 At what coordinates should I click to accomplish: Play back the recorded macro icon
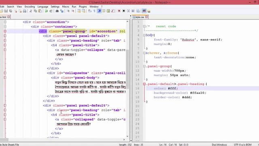pos(128,11)
